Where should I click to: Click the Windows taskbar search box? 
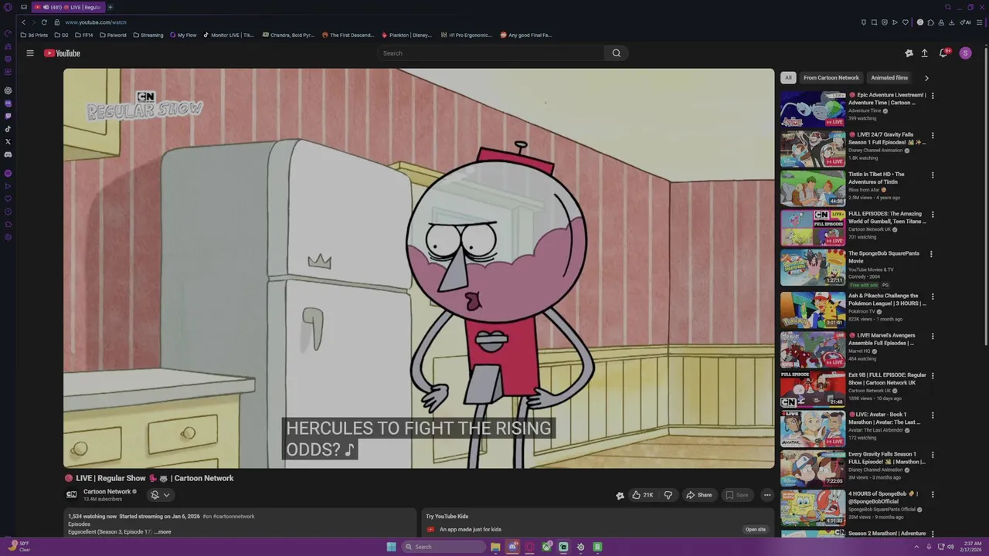click(x=444, y=547)
